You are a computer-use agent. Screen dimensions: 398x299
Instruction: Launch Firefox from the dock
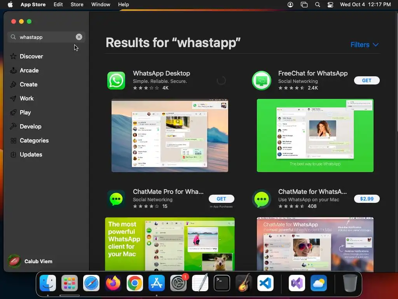(x=113, y=283)
